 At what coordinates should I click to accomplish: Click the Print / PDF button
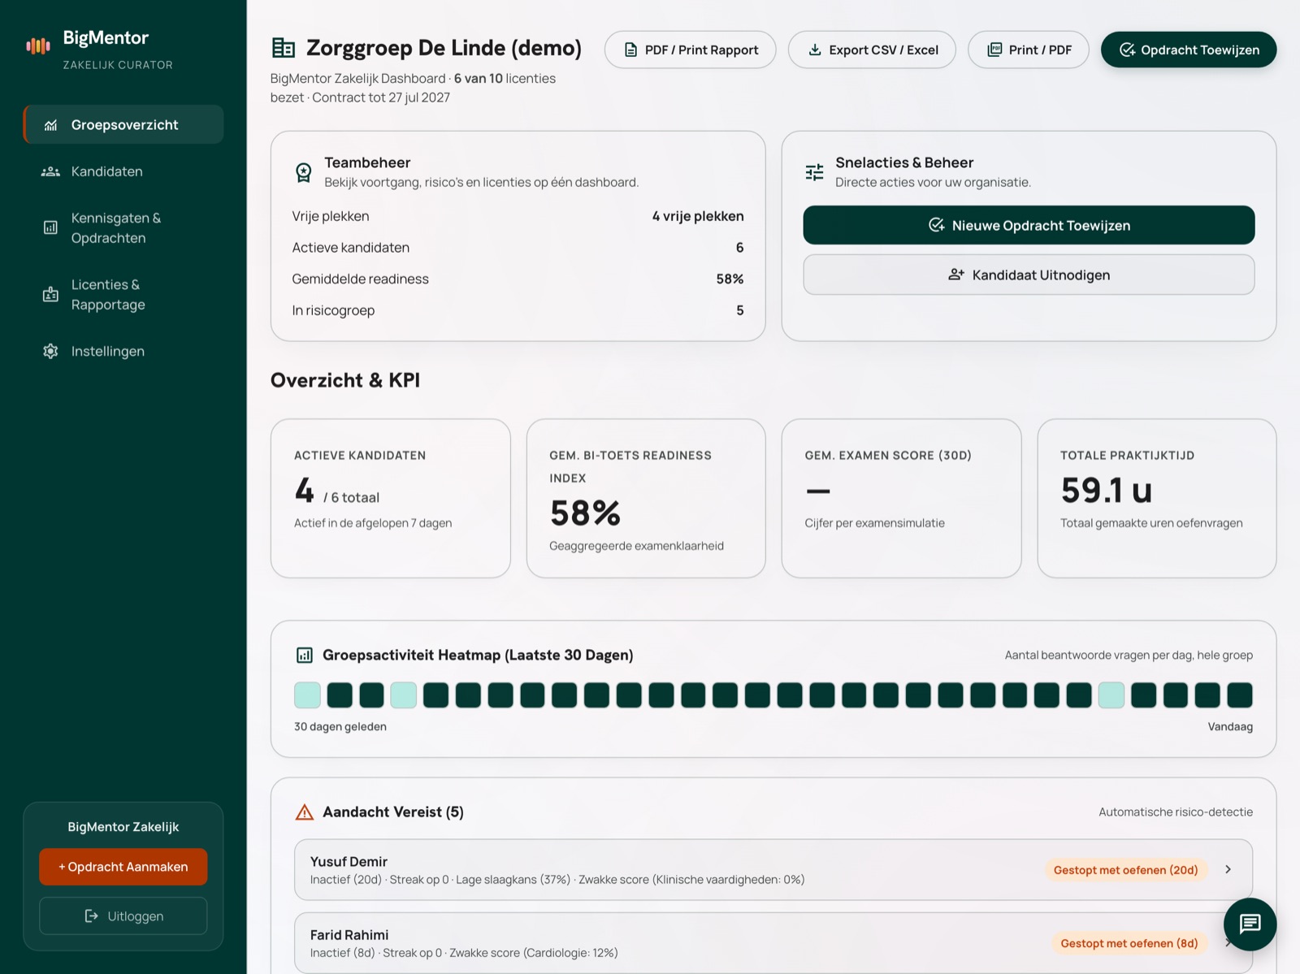[x=1028, y=50]
